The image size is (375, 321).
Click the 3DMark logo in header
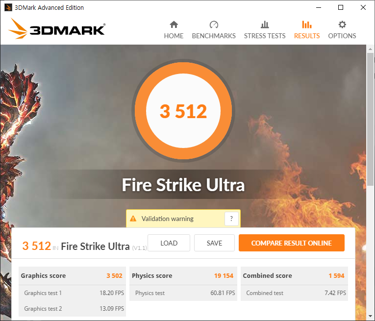[57, 29]
